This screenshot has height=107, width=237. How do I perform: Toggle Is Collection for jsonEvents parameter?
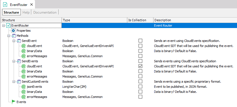click(x=140, y=87)
